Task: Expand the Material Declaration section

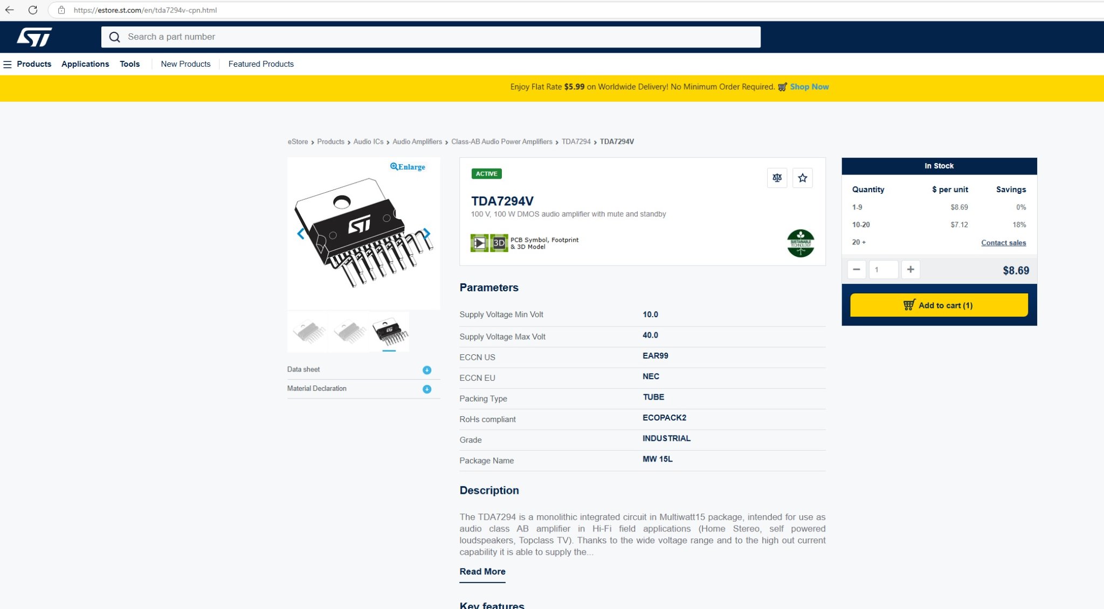Action: (427, 389)
